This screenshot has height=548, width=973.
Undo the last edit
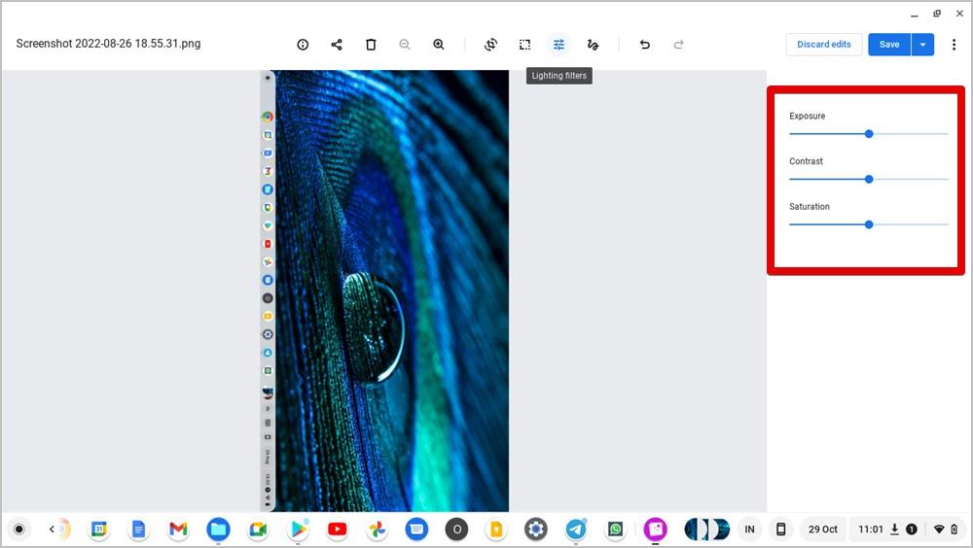[645, 45]
